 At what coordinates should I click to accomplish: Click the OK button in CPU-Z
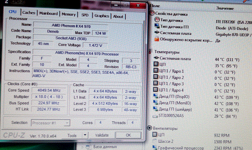[x=128, y=135]
